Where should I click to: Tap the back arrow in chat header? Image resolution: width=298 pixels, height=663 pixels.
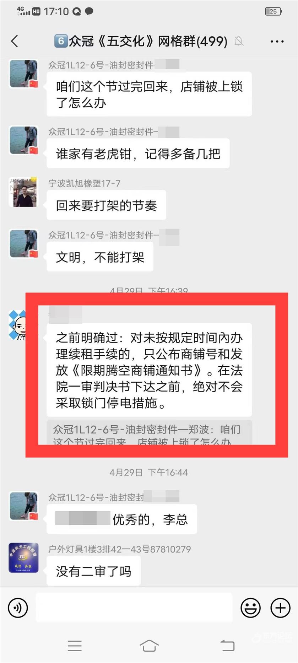[15, 41]
